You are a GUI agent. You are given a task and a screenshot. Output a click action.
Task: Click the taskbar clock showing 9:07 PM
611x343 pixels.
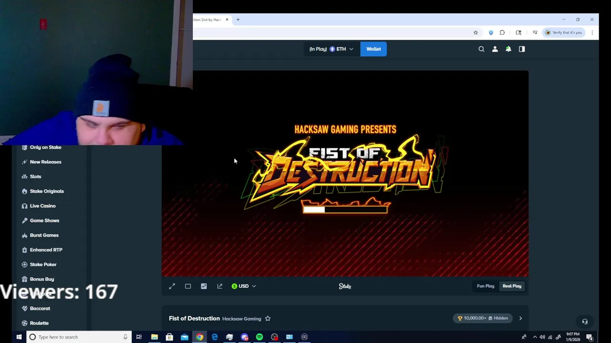pos(573,337)
